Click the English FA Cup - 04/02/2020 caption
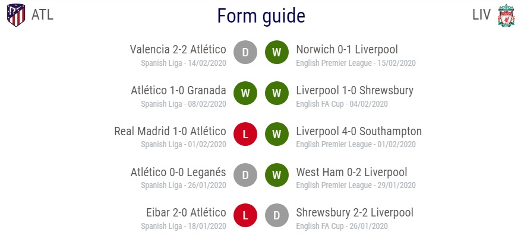Image resolution: width=527 pixels, height=239 pixels. tap(342, 104)
